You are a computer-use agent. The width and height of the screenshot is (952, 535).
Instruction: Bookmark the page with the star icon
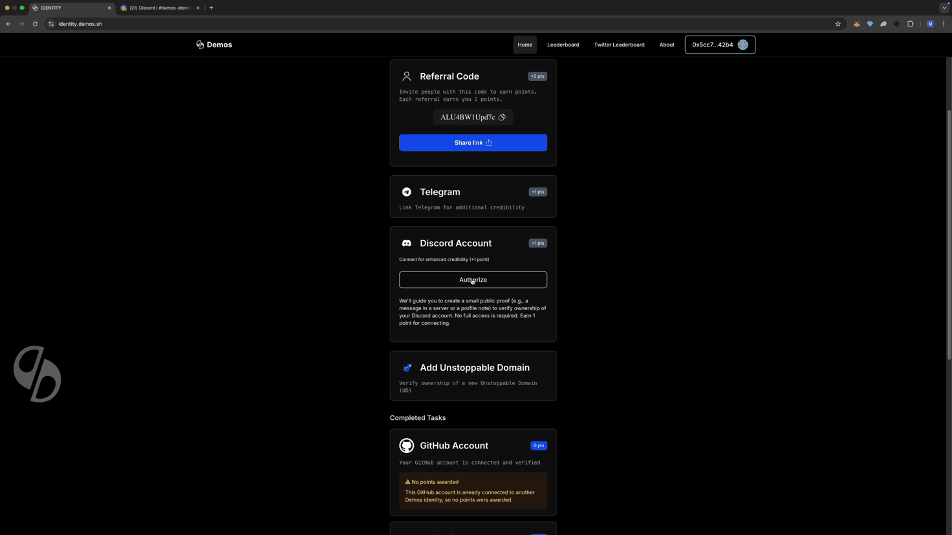tap(838, 24)
